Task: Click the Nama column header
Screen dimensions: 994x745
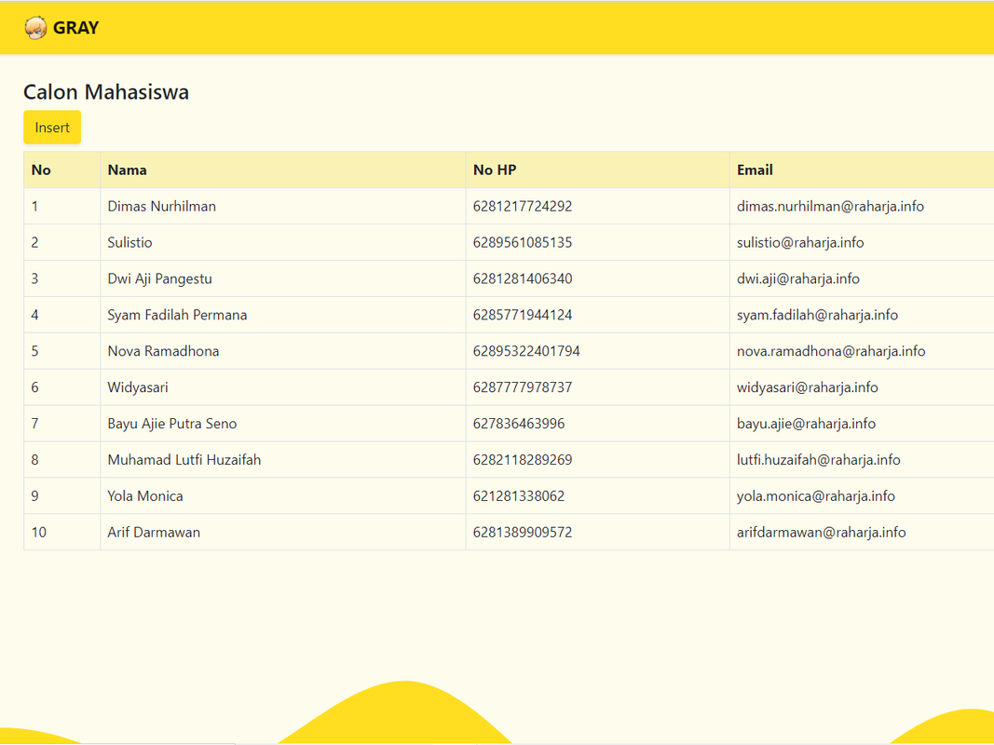Action: (x=282, y=169)
